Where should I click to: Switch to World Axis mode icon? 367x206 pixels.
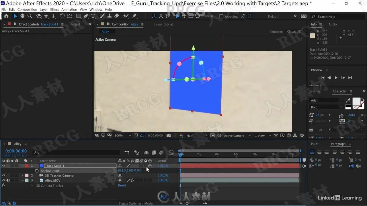(x=161, y=16)
